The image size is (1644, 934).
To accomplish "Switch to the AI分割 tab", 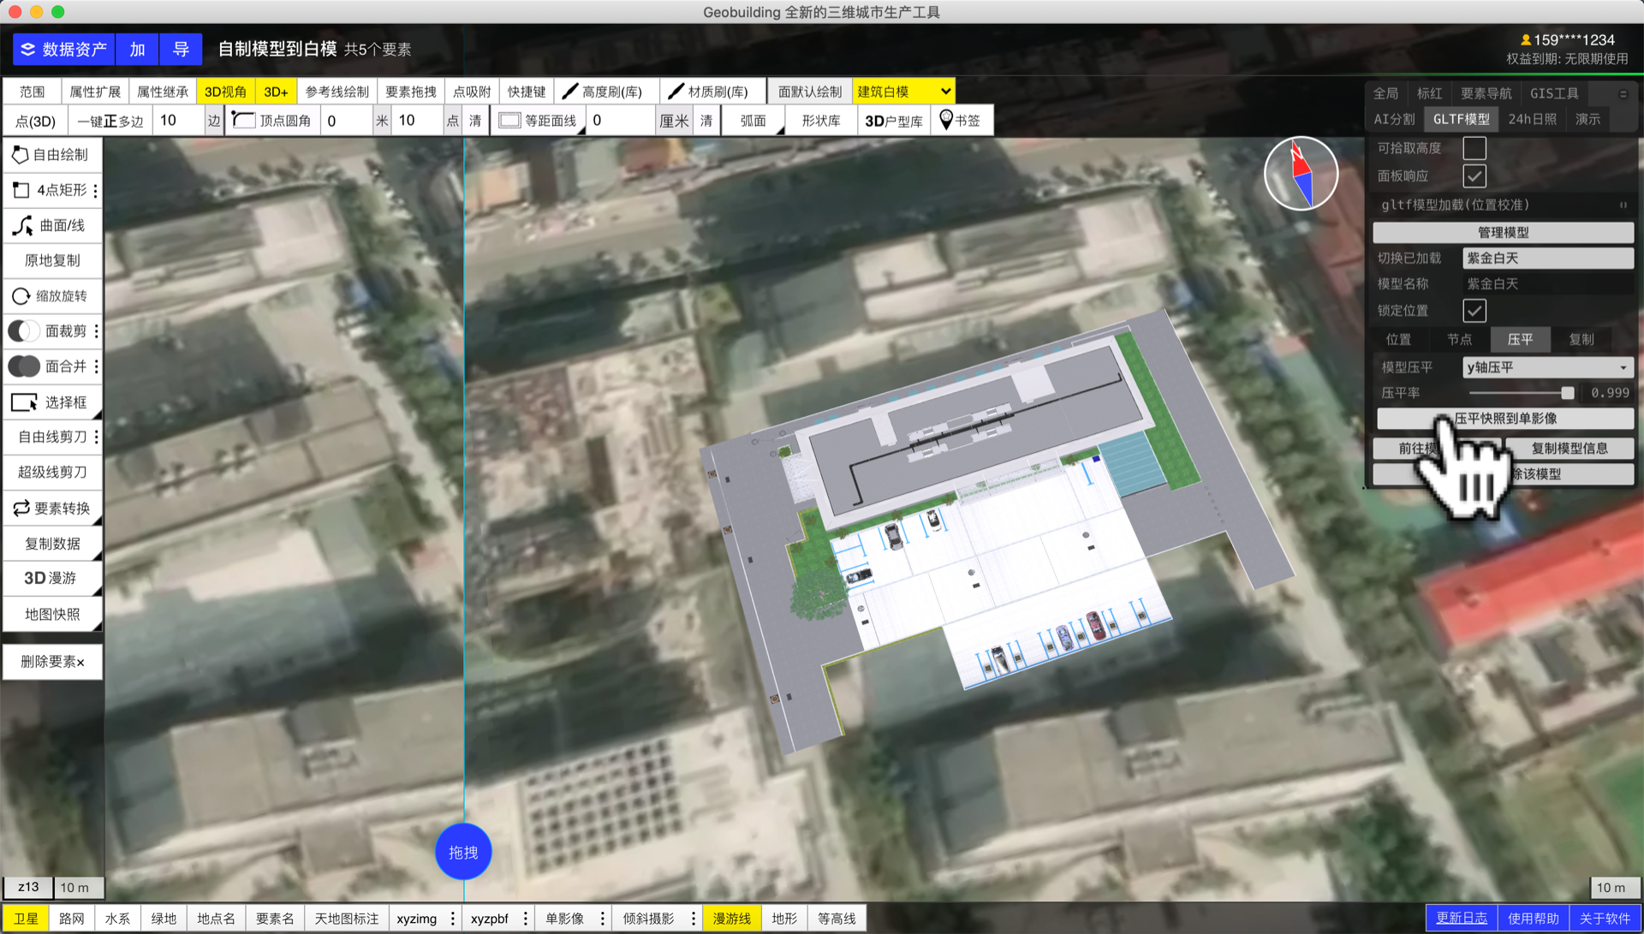I will [x=1394, y=119].
